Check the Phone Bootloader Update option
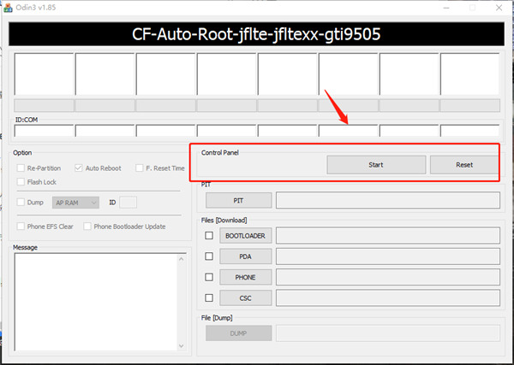514x365 pixels. 87,227
